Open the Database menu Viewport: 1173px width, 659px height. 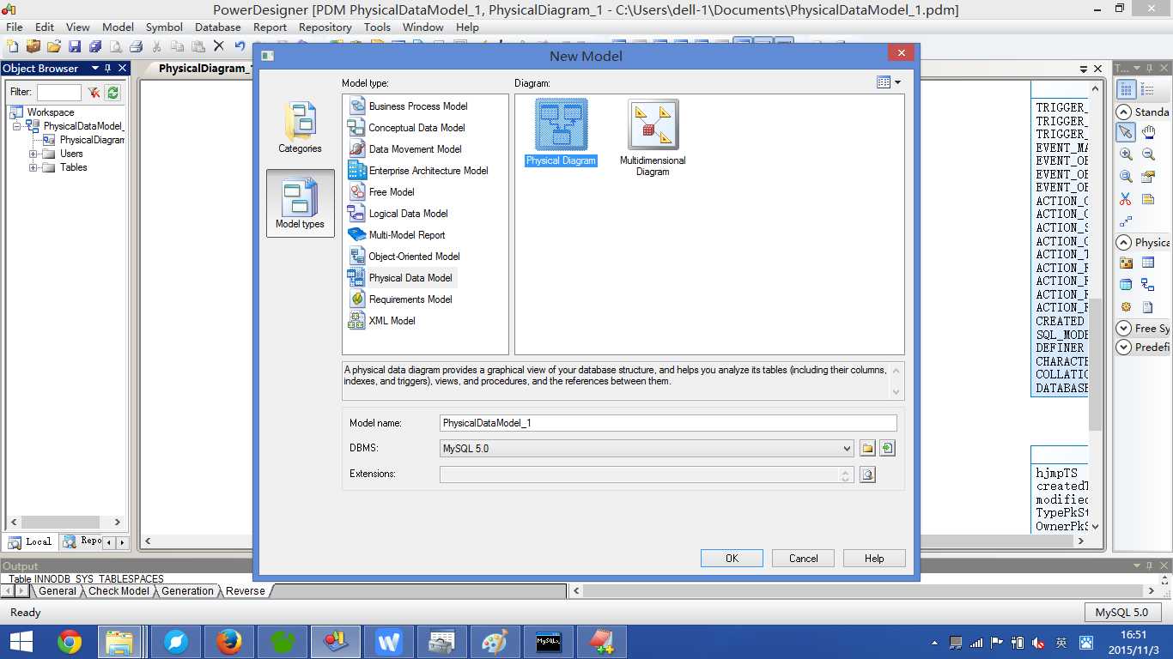(x=218, y=27)
